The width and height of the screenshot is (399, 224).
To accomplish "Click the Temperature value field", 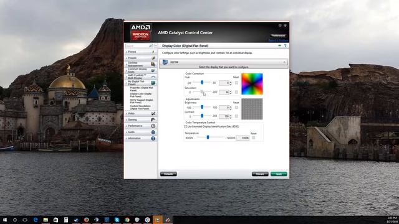I will (x=243, y=138).
